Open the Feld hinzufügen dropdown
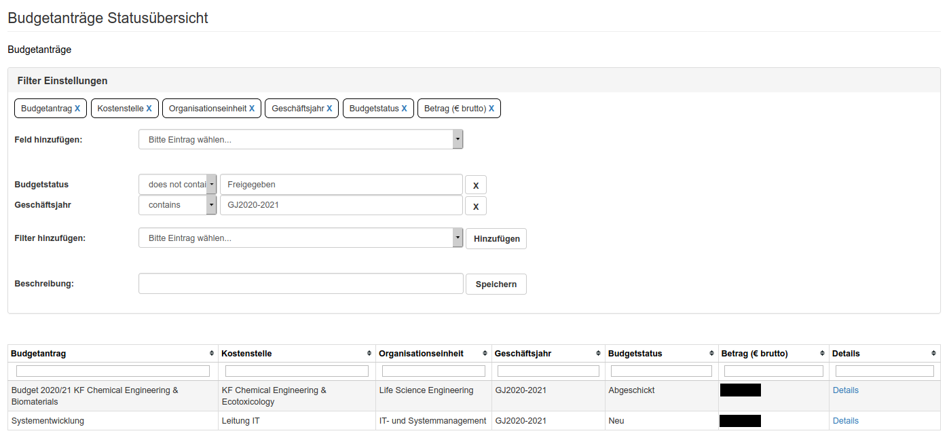The height and width of the screenshot is (444, 949). (x=300, y=140)
